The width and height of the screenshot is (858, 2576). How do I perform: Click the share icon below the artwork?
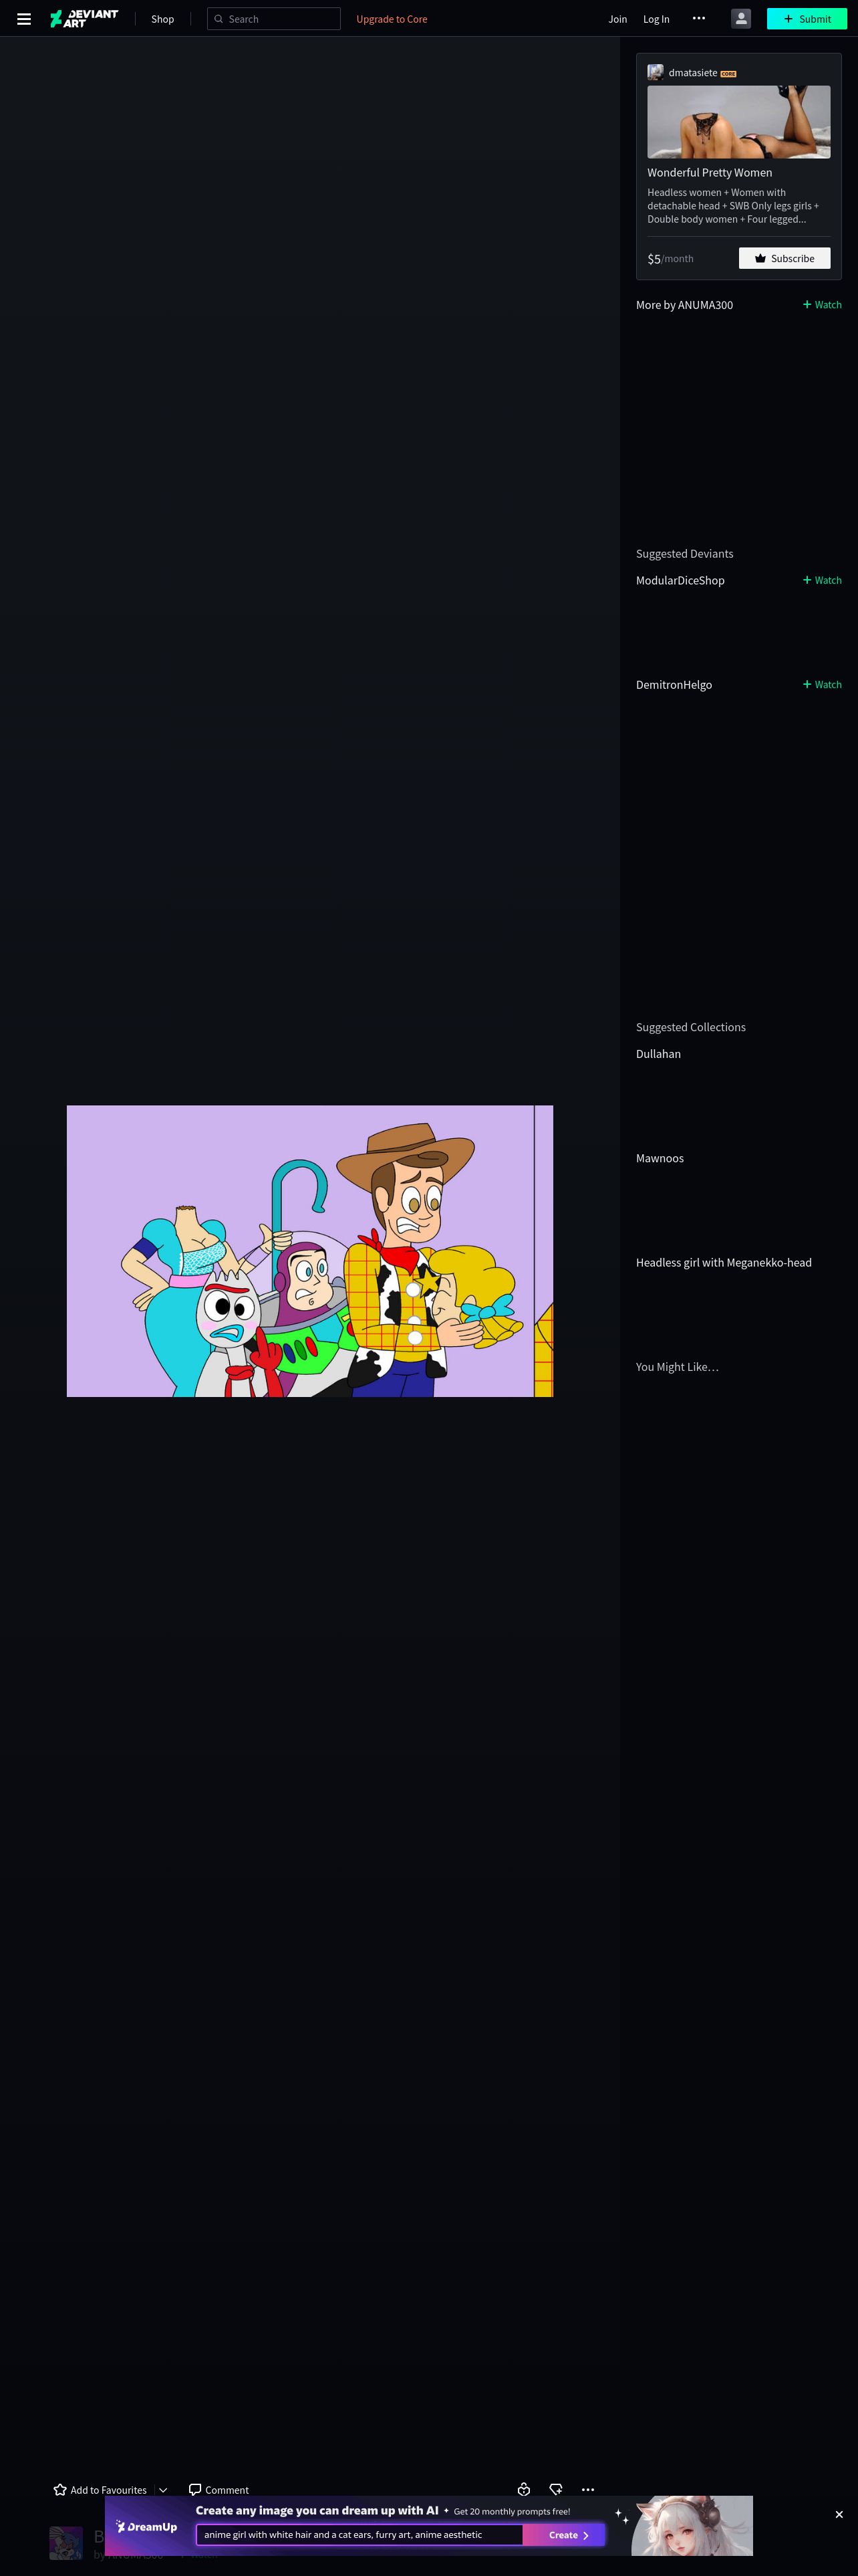(x=557, y=2490)
